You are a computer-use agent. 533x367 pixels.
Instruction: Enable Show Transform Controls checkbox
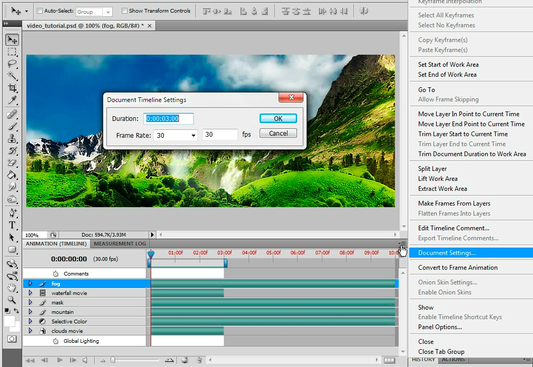[124, 11]
